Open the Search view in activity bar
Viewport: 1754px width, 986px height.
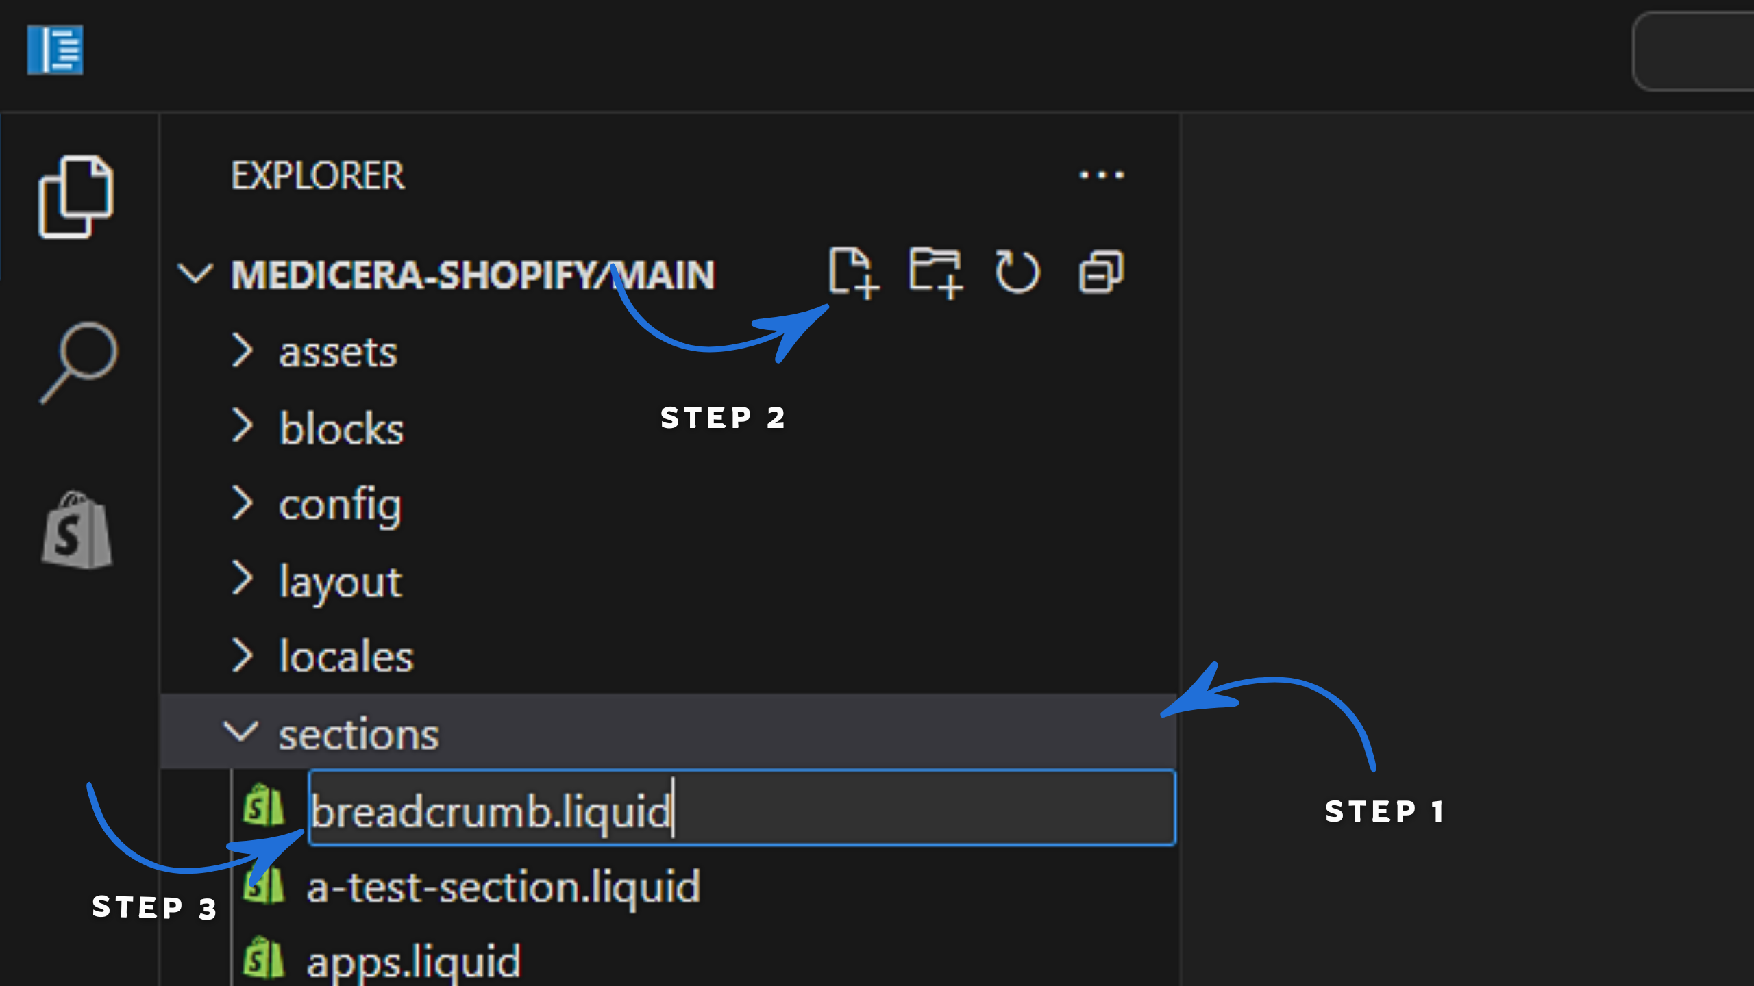[79, 362]
